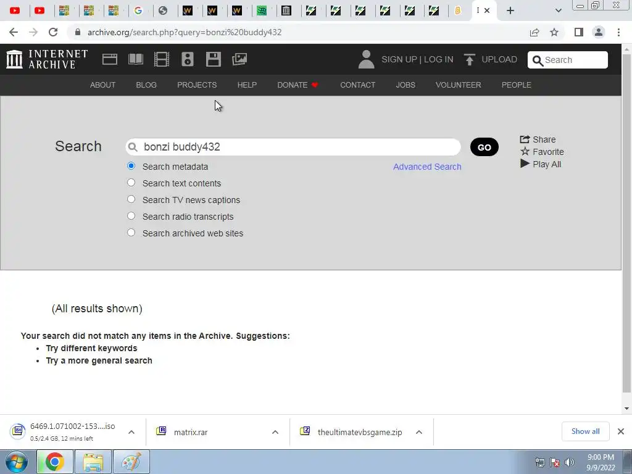Image resolution: width=632 pixels, height=474 pixels.
Task: Select the Search text contents radio button
Action: (131, 182)
